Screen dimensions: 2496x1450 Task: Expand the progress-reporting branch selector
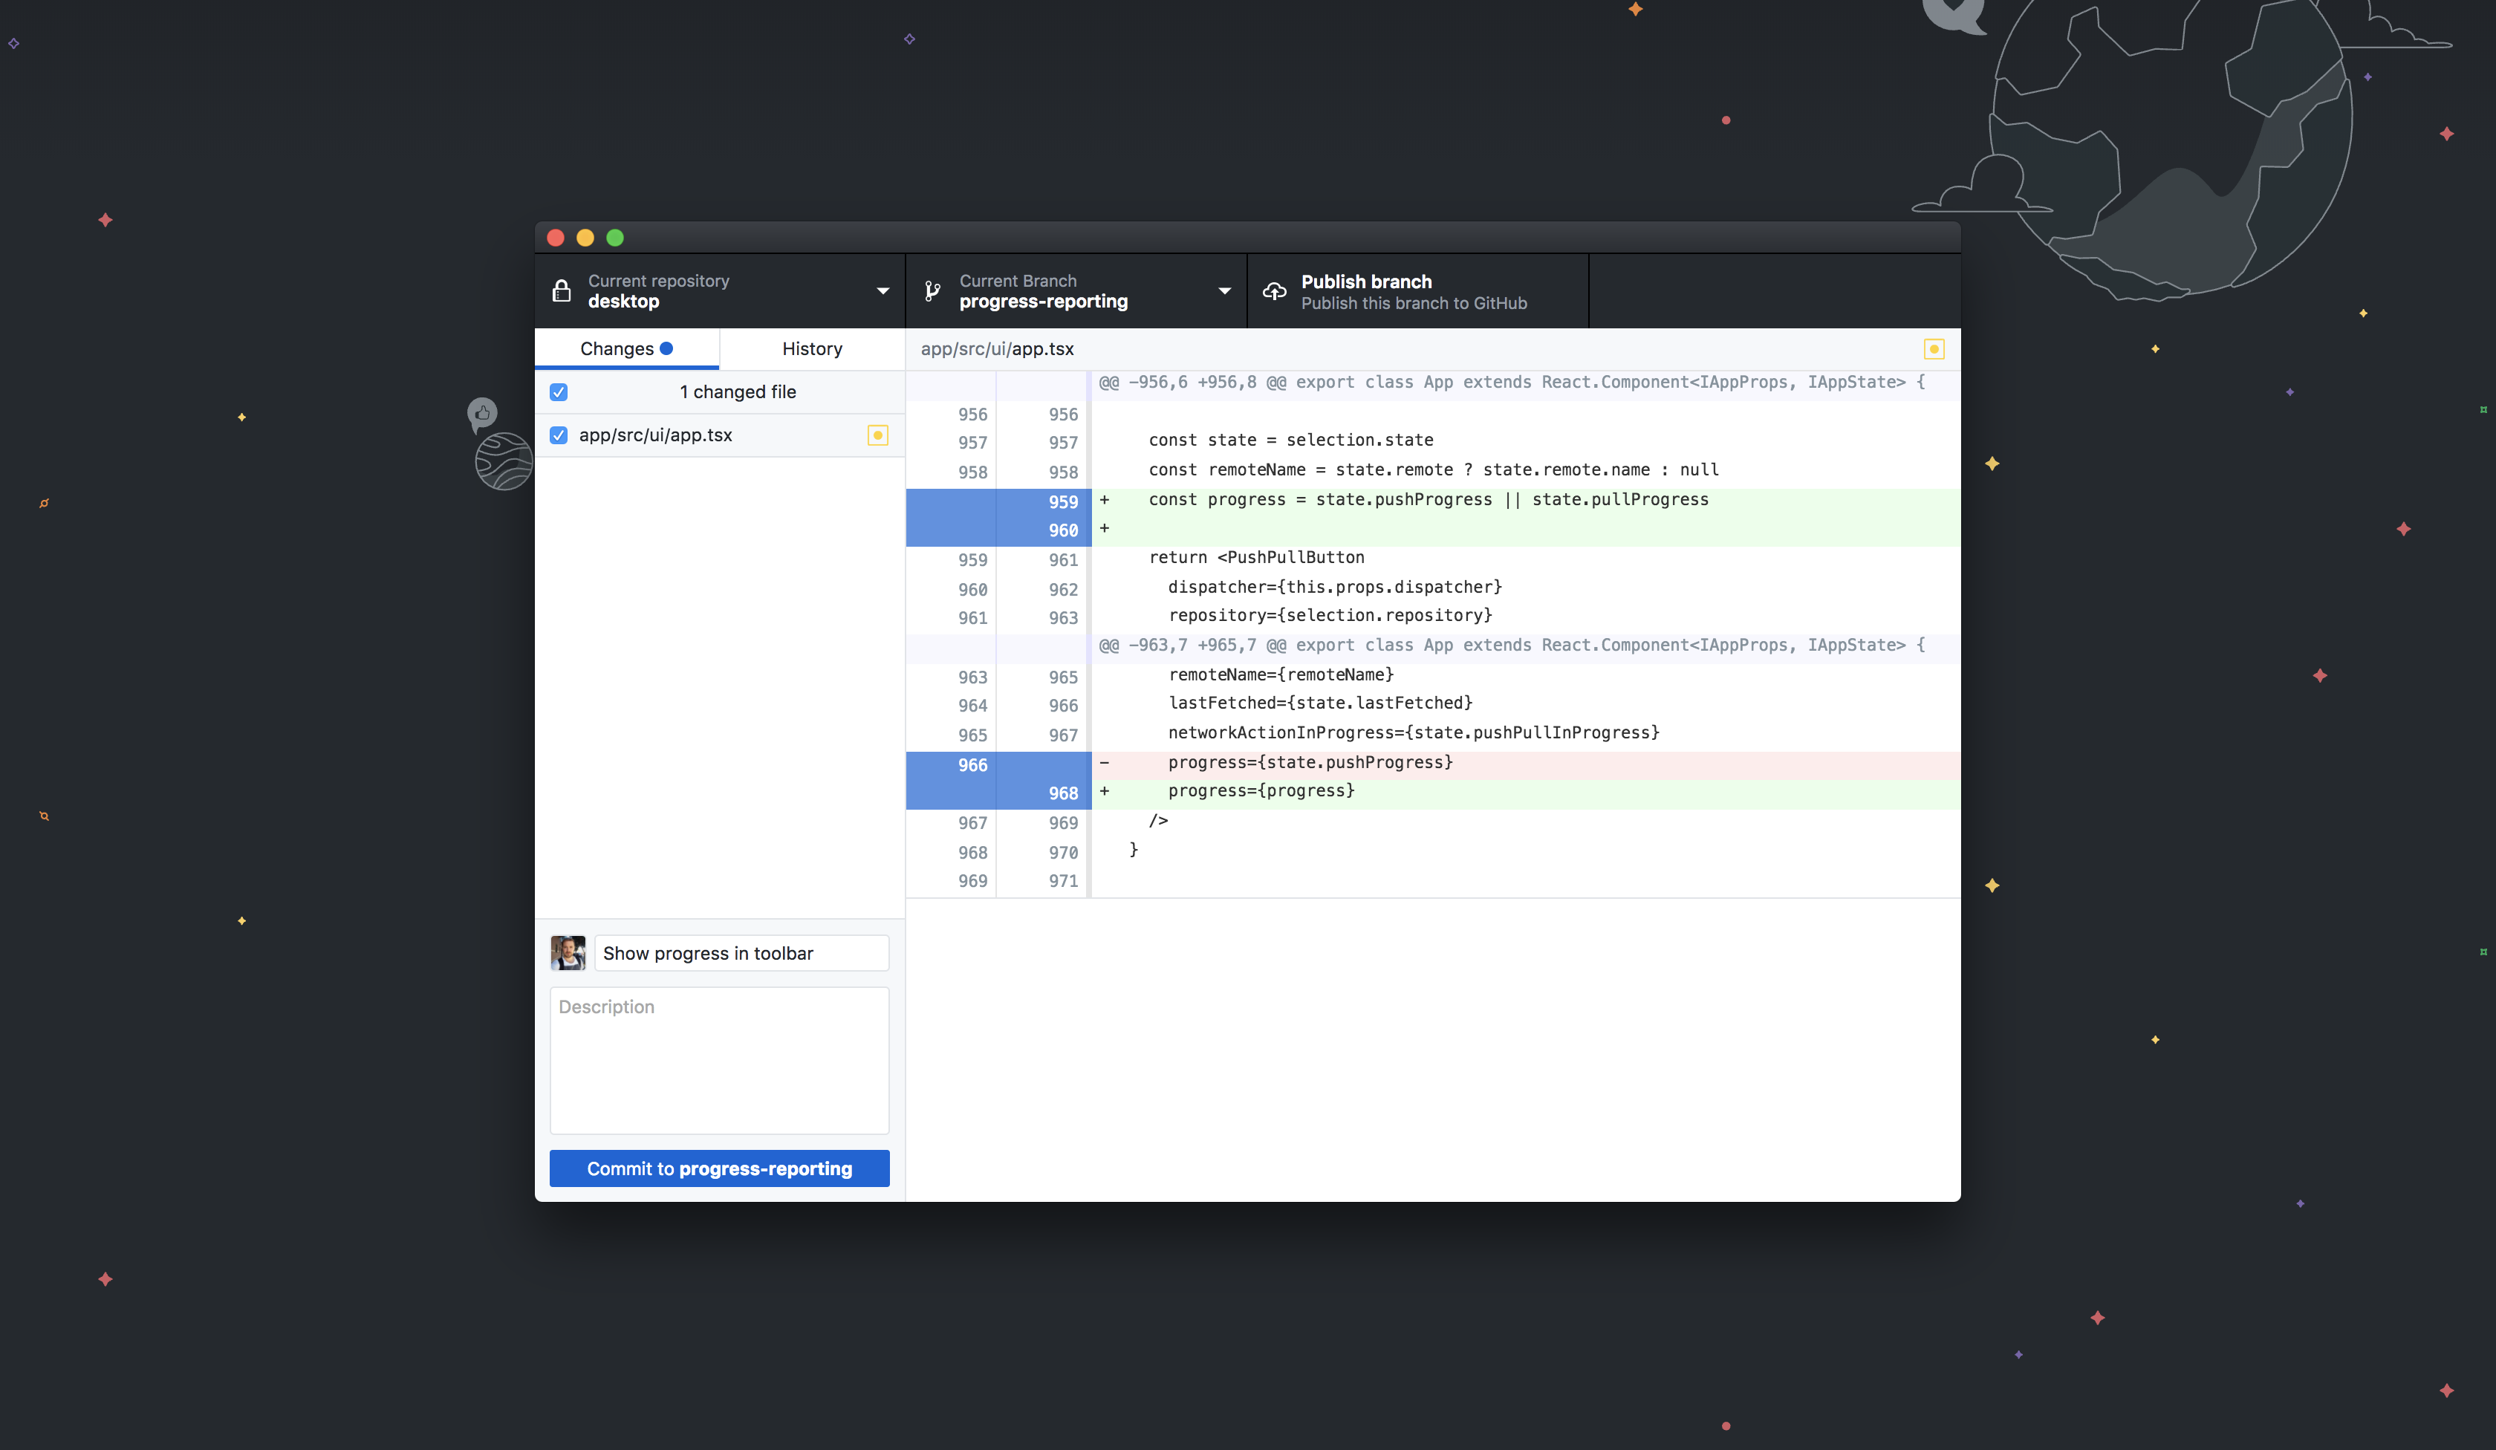pos(1076,291)
